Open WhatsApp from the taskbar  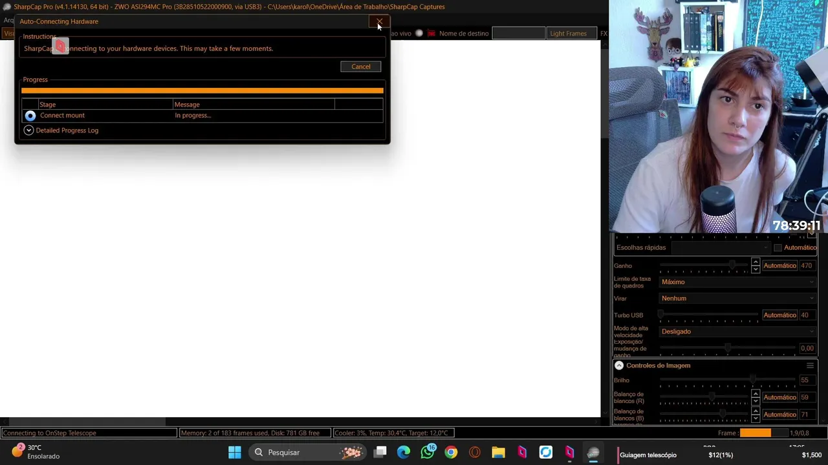[x=427, y=453]
